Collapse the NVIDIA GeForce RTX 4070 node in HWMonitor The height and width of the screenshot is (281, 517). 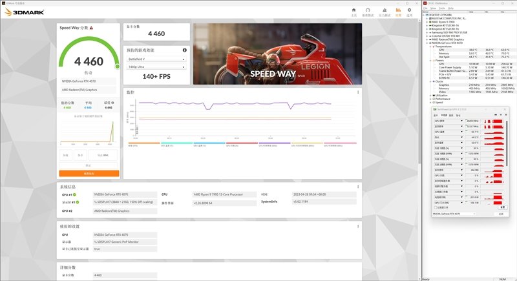pyautogui.click(x=427, y=43)
